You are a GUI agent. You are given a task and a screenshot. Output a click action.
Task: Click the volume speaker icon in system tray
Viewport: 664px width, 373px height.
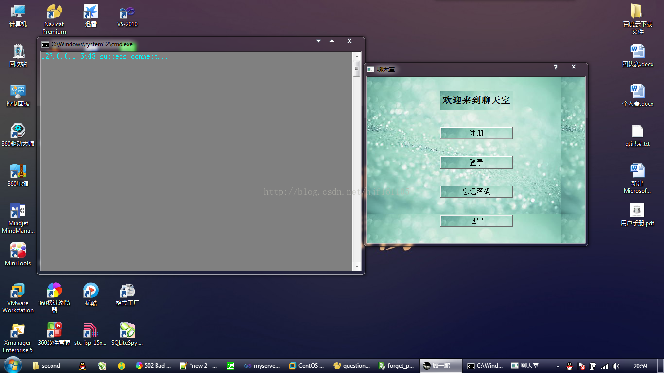[x=616, y=366]
